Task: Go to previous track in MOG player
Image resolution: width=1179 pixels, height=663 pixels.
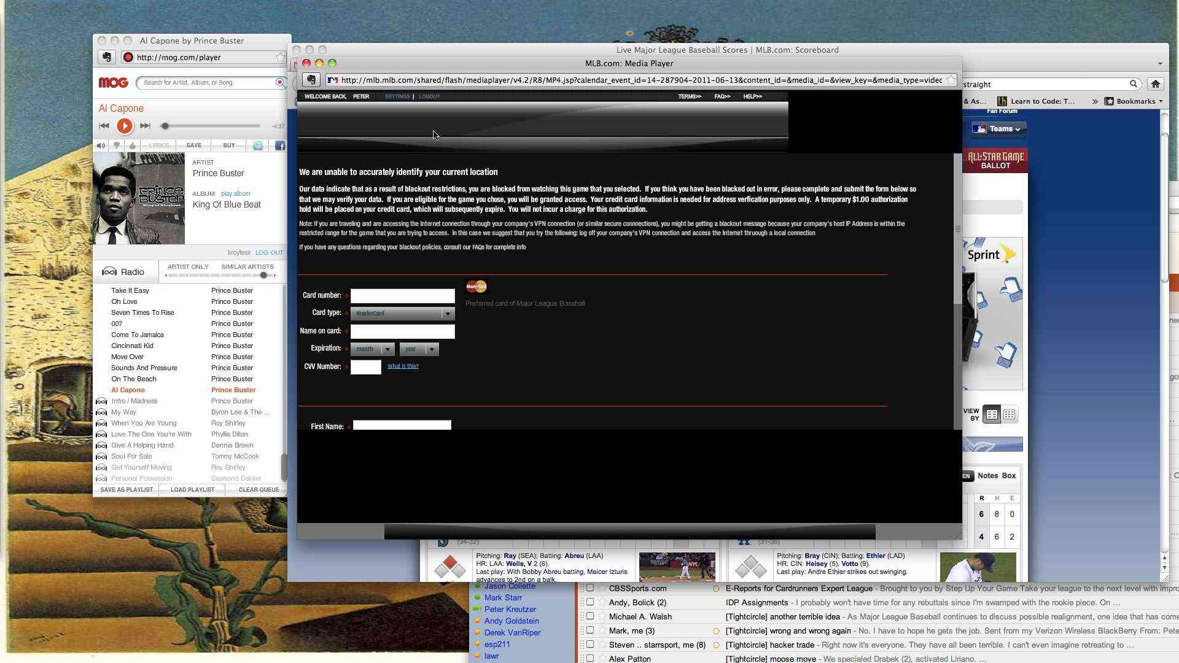Action: point(104,126)
